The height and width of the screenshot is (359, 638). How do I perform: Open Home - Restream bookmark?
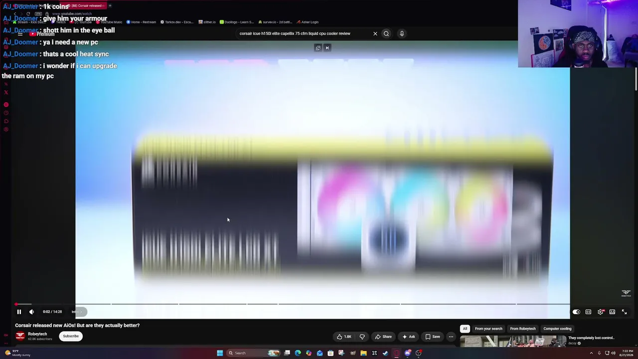(141, 22)
